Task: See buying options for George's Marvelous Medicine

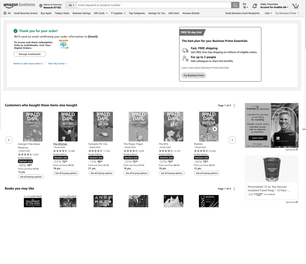Action: pyautogui.click(x=31, y=177)
